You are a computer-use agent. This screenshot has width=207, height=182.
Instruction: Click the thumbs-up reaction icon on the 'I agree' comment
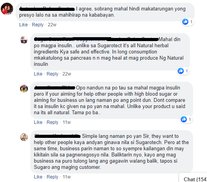(x=185, y=22)
